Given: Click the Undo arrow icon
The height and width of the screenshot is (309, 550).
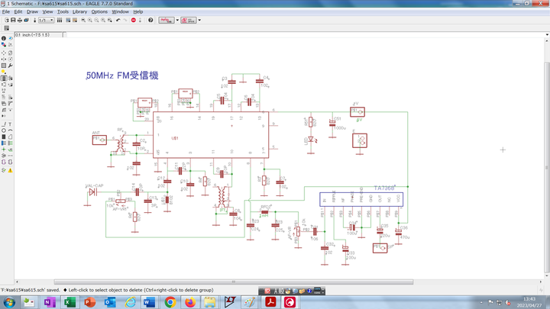Looking at the screenshot, I should coord(118,20).
